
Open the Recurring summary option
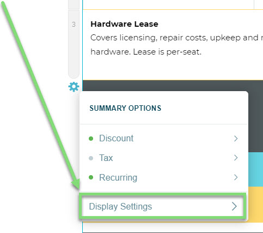tap(164, 177)
